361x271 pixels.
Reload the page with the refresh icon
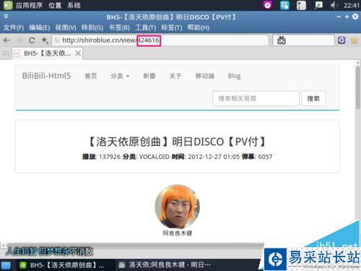pyautogui.click(x=32, y=40)
